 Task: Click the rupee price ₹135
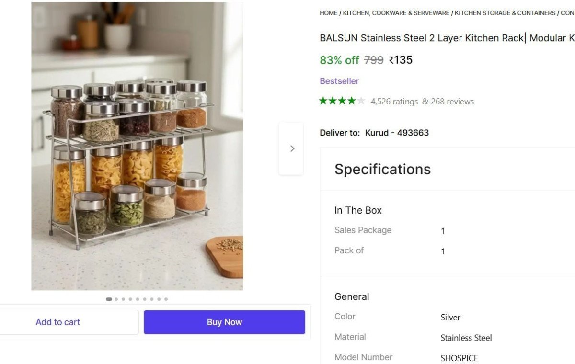401,60
